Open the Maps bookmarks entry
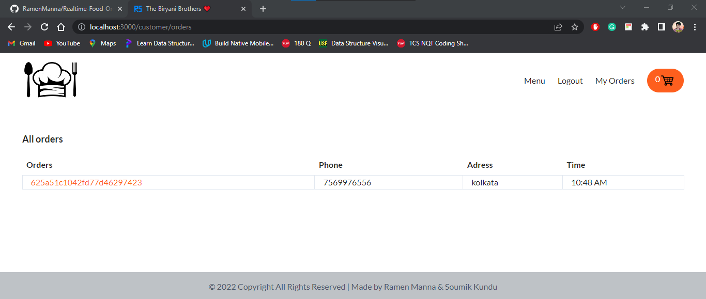This screenshot has width=706, height=299. pos(102,43)
